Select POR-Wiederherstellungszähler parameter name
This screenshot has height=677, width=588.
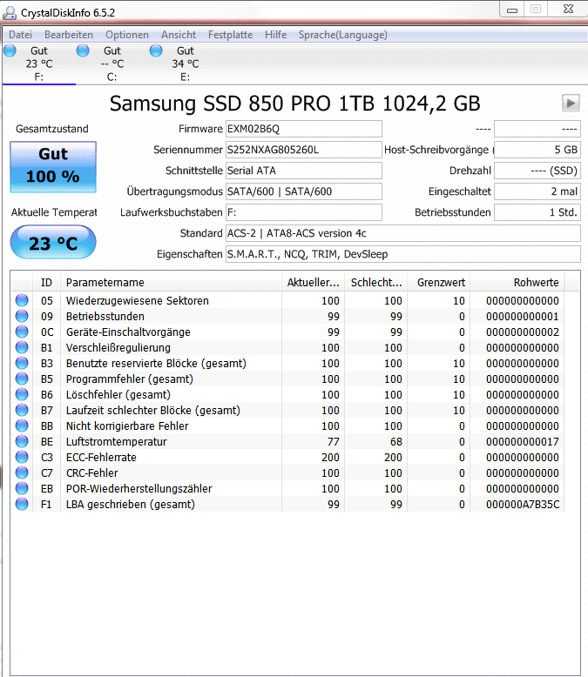139,488
